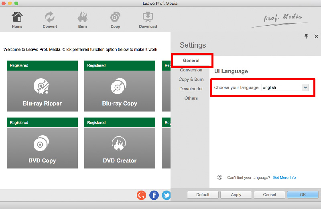Click the UI Language heading
The width and height of the screenshot is (321, 209).
coord(231,71)
